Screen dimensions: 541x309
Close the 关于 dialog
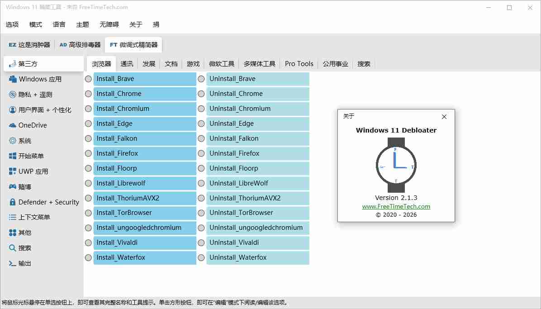point(444,117)
